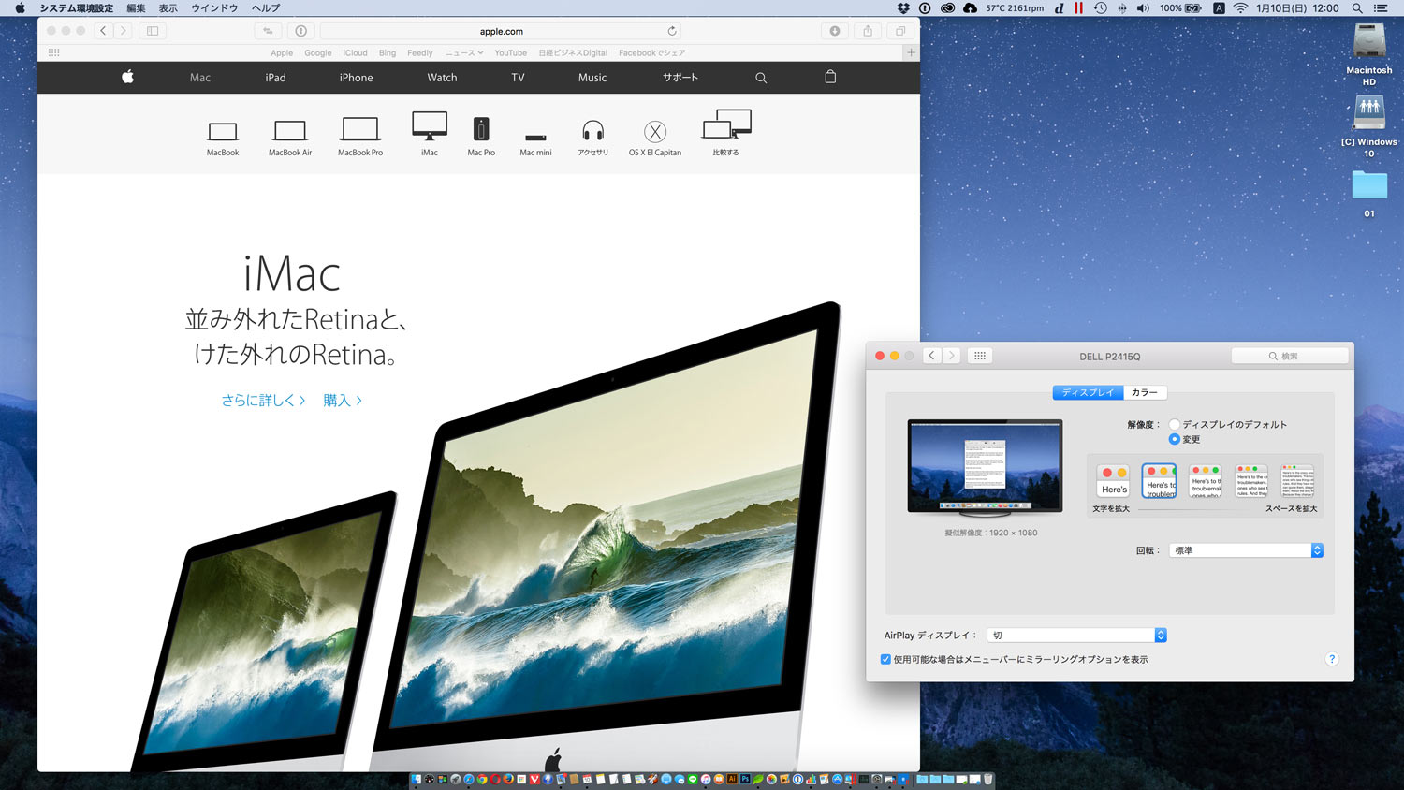Viewport: 1404px width, 790px height.
Task: Open the Wi-Fi menu bar icon
Action: point(1240,7)
